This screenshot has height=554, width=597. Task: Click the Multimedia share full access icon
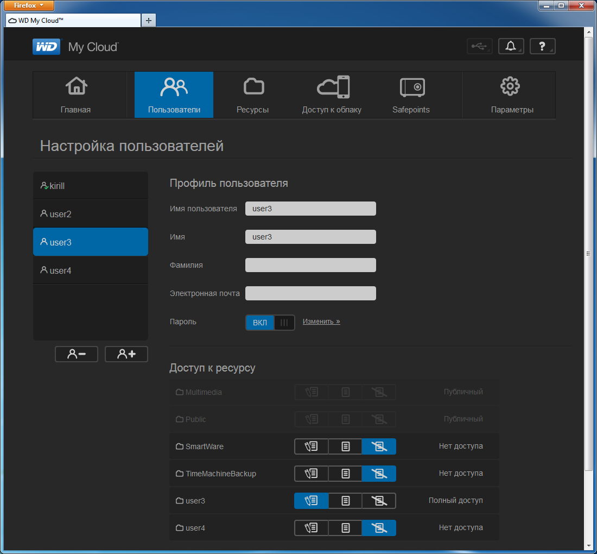312,392
